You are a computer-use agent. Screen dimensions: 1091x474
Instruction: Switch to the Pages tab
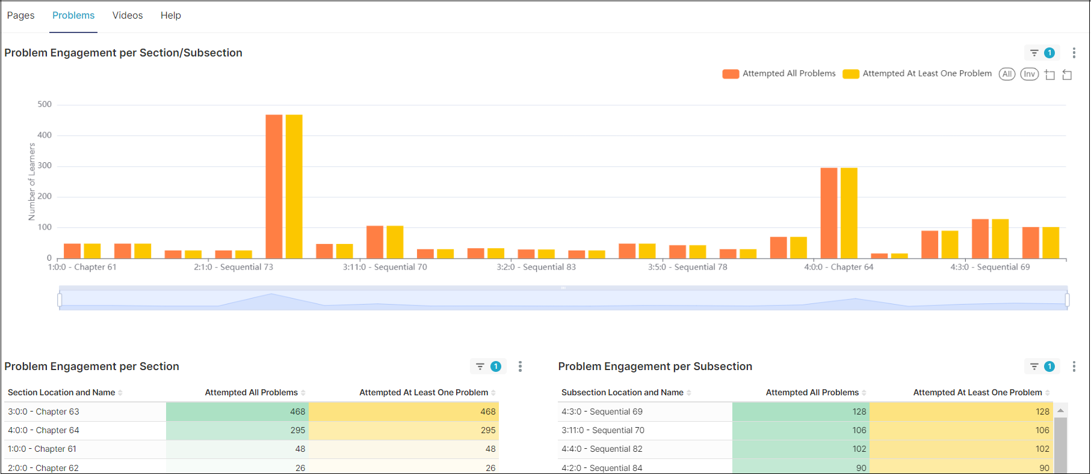point(21,16)
